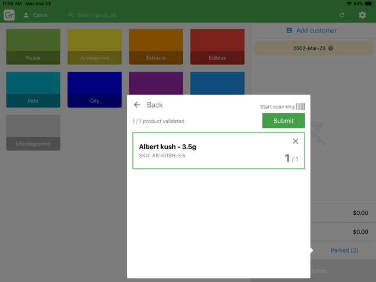
Task: Choose the Extracts category
Action: (156, 47)
